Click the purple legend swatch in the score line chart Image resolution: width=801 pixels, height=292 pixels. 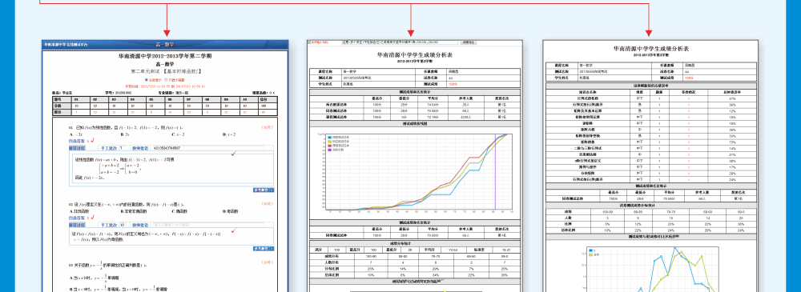pyautogui.click(x=330, y=149)
